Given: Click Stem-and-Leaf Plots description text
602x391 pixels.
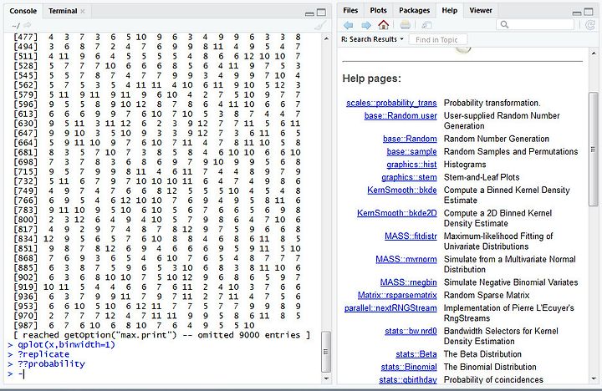Looking at the screenshot, I should pyautogui.click(x=482, y=177).
